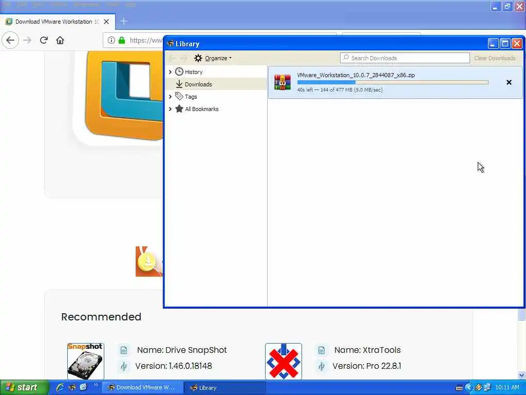Click the Library forward arrow
The image size is (526, 395).
[x=183, y=58]
